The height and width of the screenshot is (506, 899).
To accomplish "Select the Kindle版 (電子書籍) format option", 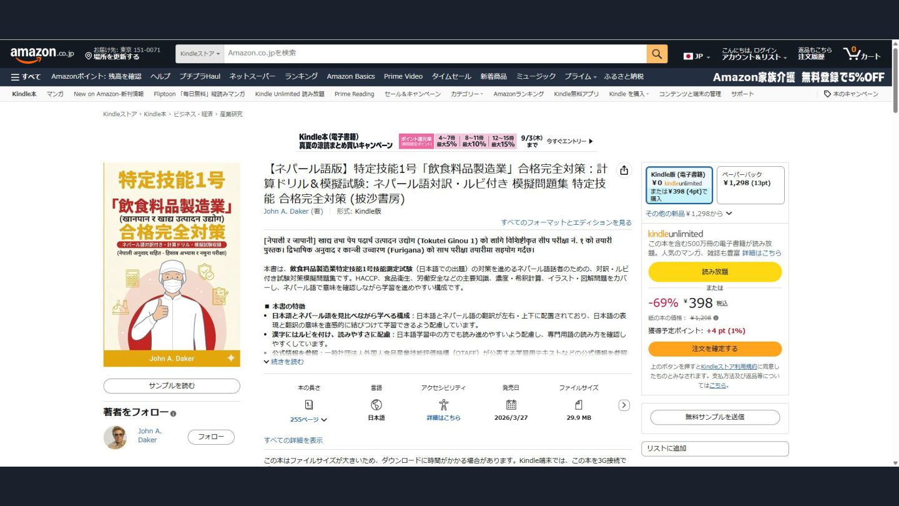I will 679,185.
